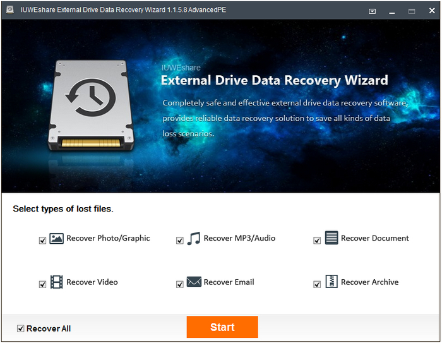Image resolution: width=442 pixels, height=343 pixels.
Task: Uncheck the Recover Photo/Graphic checkbox
Action: (x=43, y=241)
